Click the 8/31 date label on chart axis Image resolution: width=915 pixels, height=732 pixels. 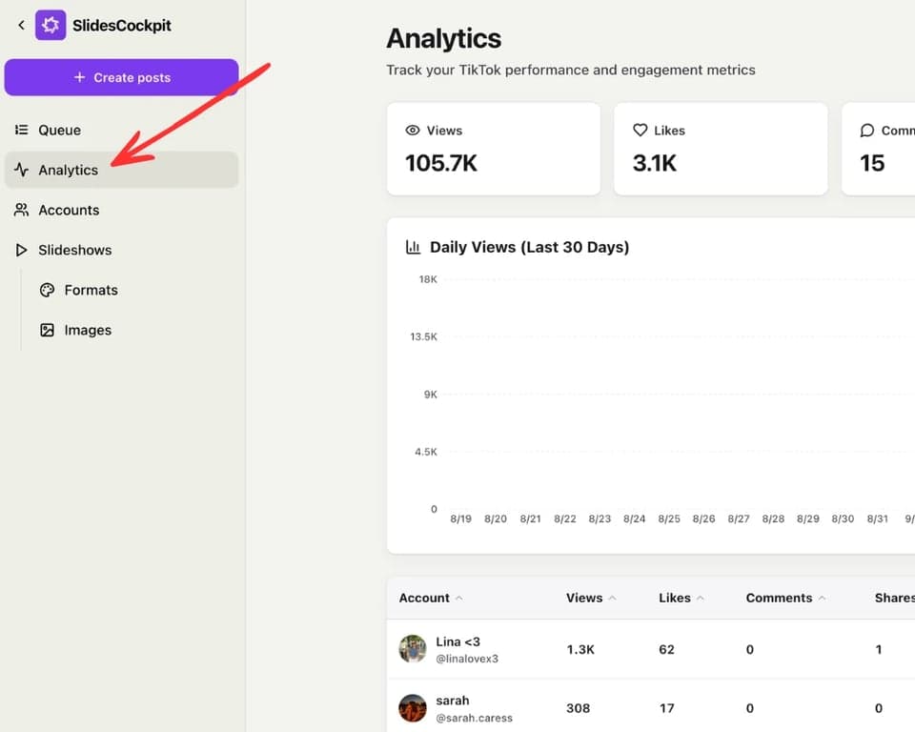(x=878, y=518)
